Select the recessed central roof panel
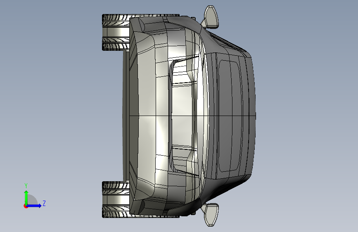Viewport: 358px width, 232px height. point(183,116)
